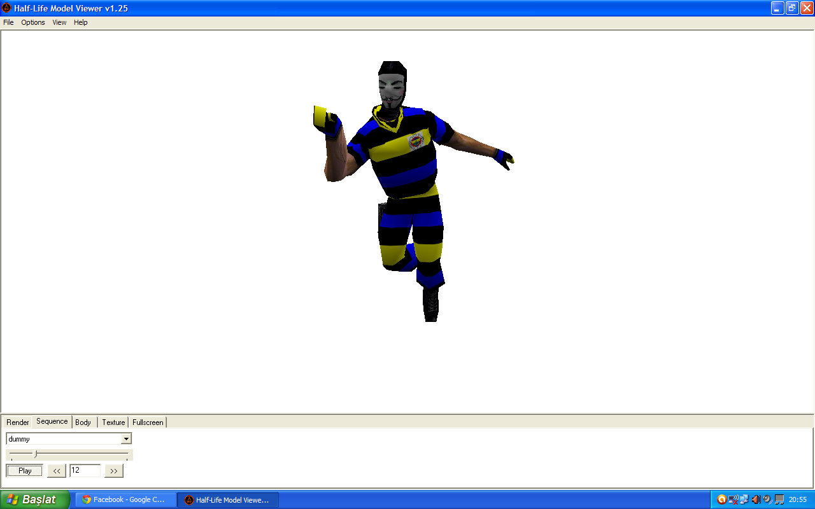Screen dimensions: 815x509
Task: Expand the dummy sequence dropdown
Action: 126,439
